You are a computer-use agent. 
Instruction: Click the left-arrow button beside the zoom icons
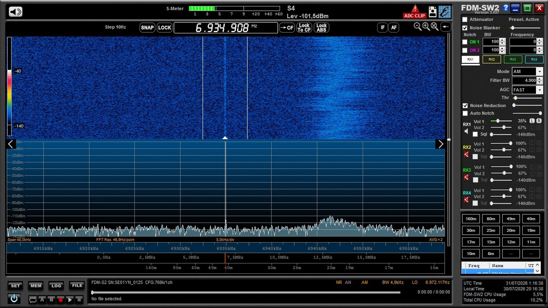pos(446,27)
